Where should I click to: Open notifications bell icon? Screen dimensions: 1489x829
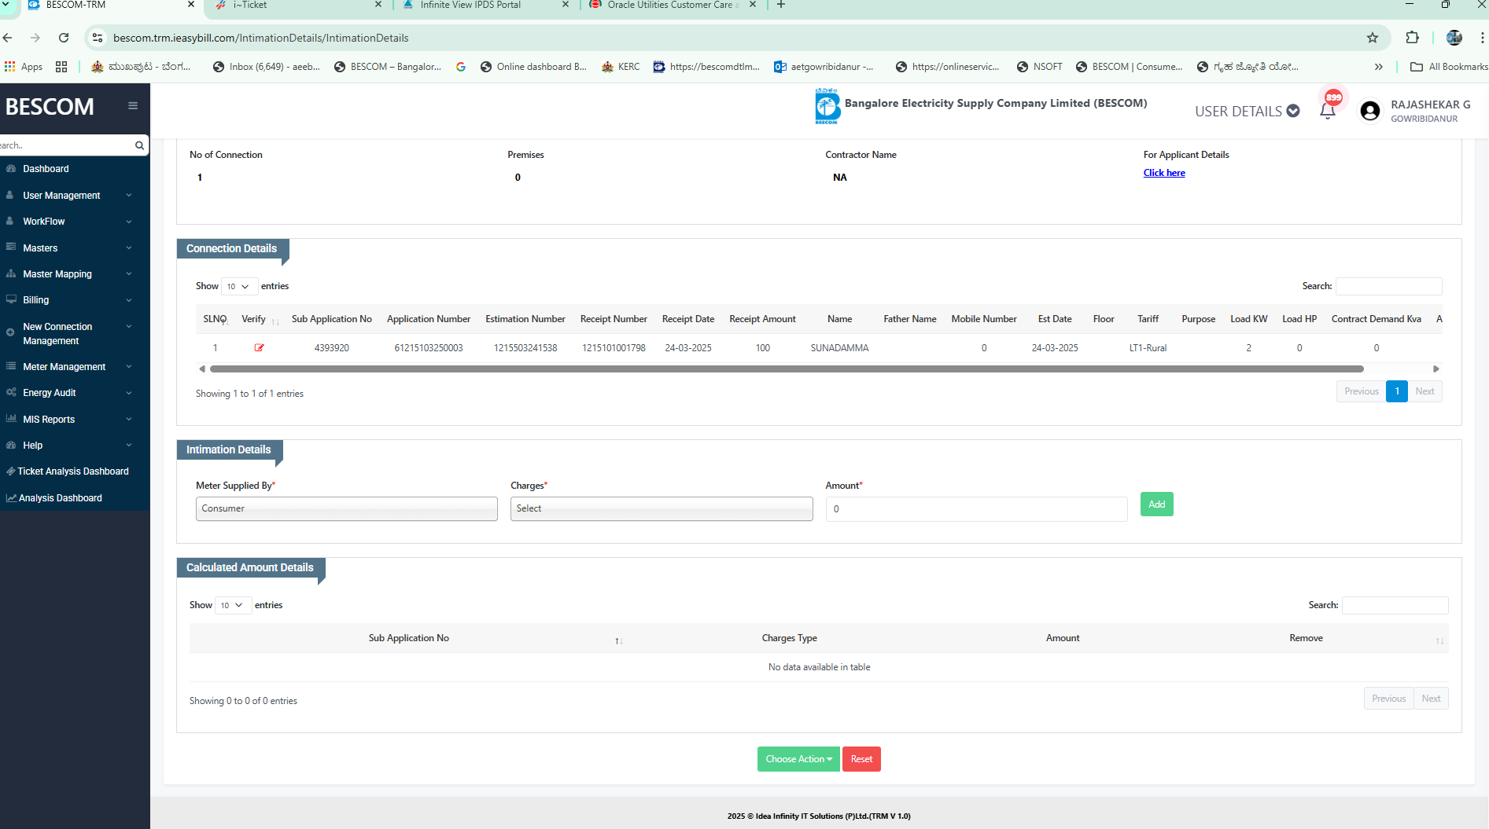click(1328, 111)
